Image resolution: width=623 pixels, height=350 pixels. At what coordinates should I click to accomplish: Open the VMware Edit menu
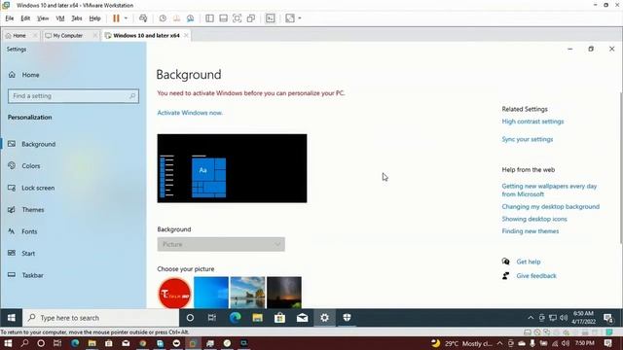(x=25, y=18)
